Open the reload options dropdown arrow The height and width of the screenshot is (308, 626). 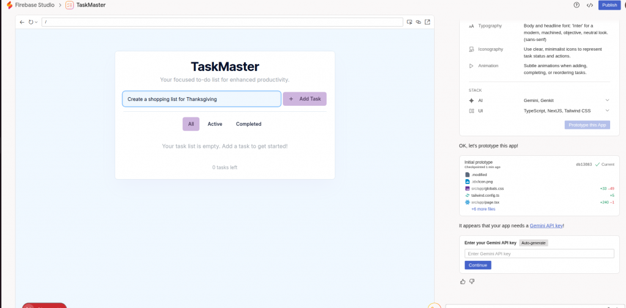pos(36,22)
